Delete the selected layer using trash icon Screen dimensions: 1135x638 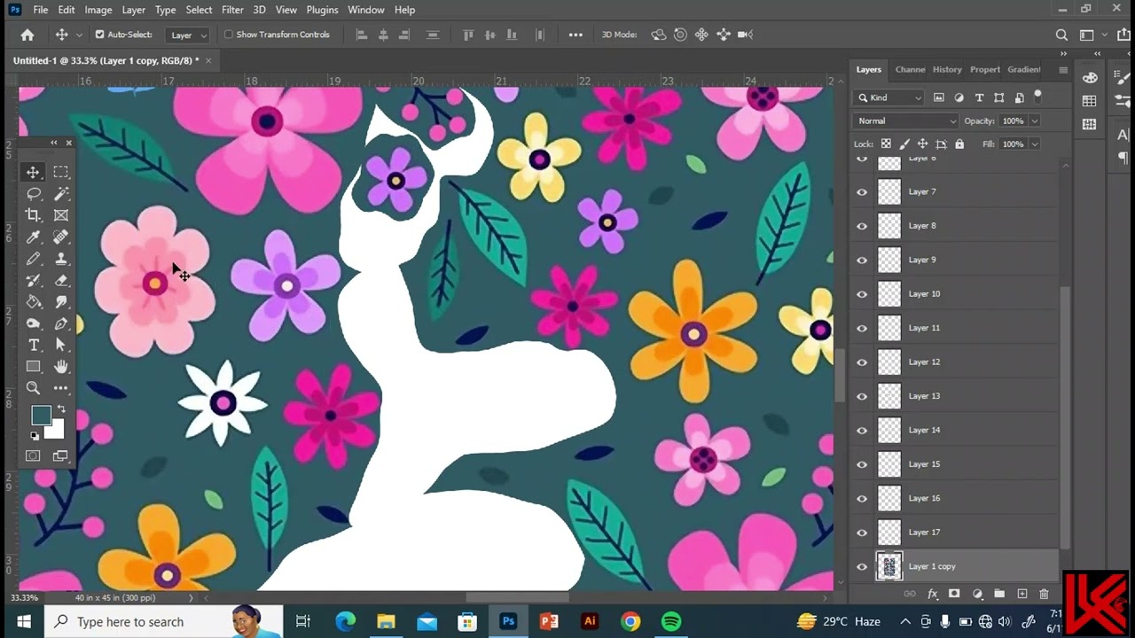(1044, 594)
